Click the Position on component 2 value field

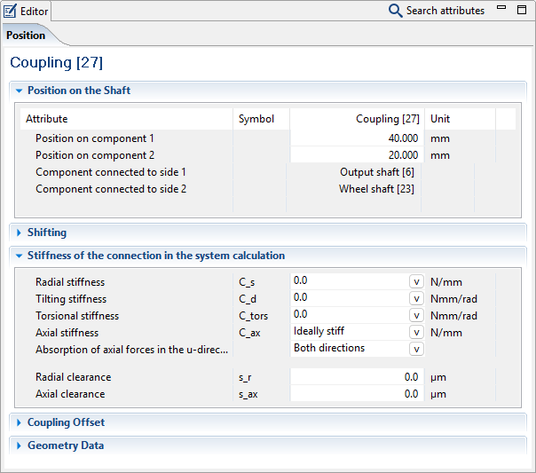coord(357,155)
